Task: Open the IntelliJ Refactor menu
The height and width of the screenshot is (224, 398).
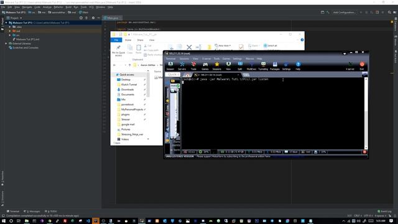Action: pyautogui.click(x=58, y=7)
